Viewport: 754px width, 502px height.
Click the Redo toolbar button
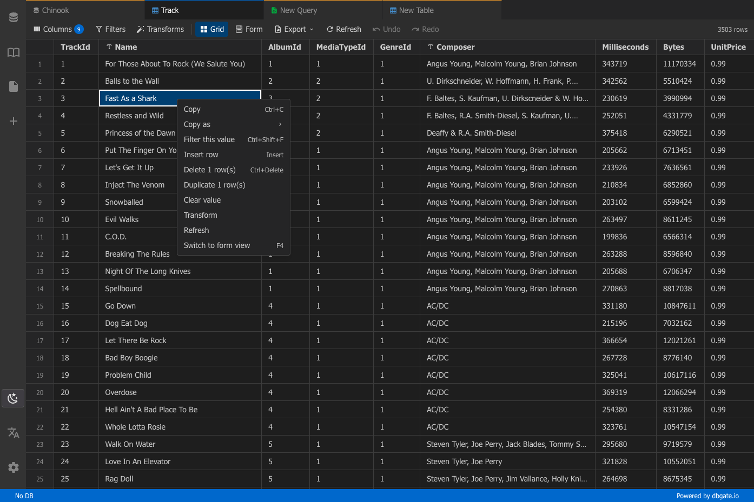click(425, 29)
